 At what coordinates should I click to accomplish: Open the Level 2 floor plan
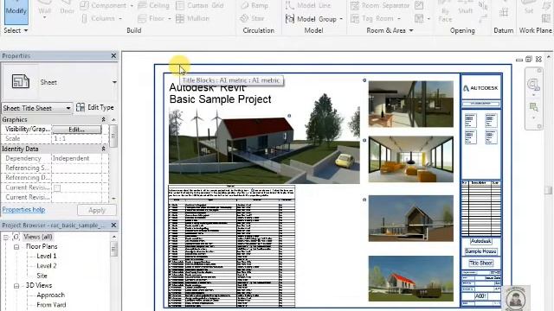pos(46,266)
